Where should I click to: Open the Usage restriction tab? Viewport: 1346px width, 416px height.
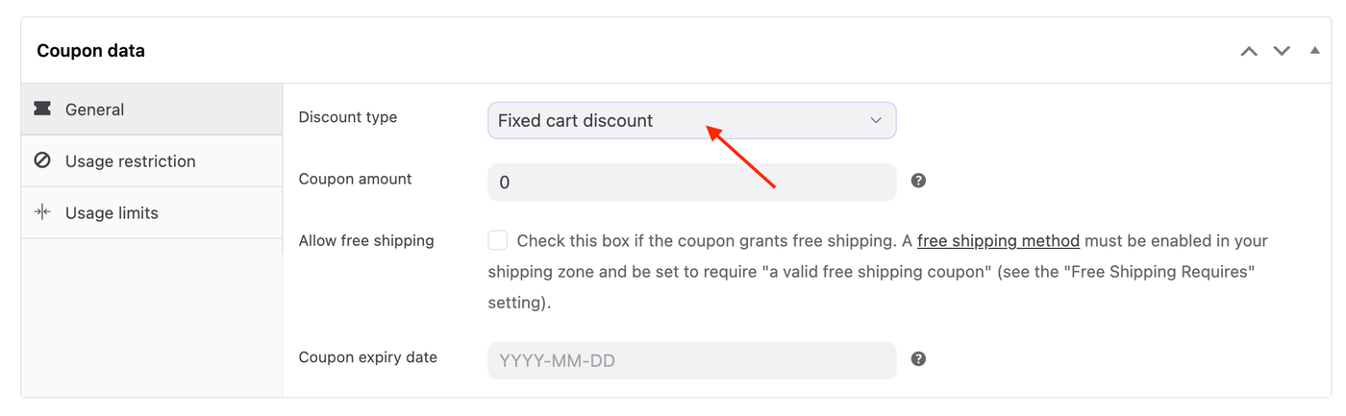(130, 161)
